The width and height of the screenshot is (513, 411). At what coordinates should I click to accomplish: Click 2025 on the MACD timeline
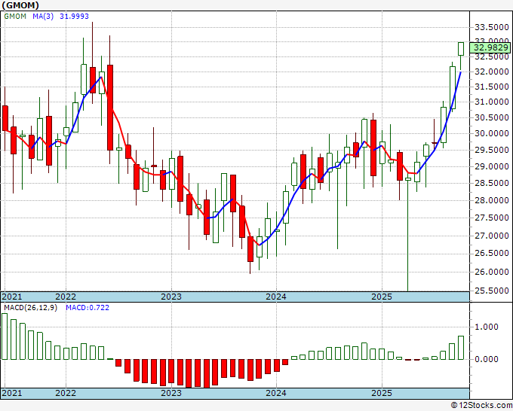382,393
